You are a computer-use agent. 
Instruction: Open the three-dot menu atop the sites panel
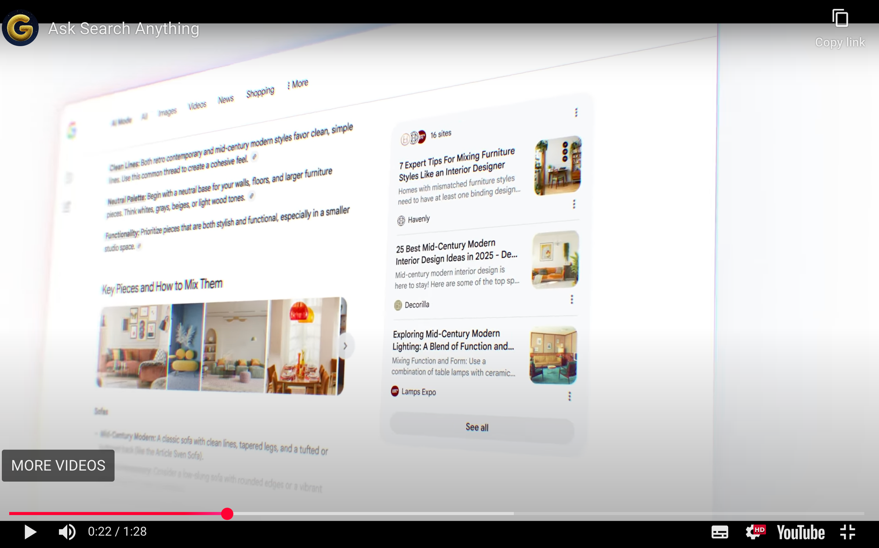point(576,113)
